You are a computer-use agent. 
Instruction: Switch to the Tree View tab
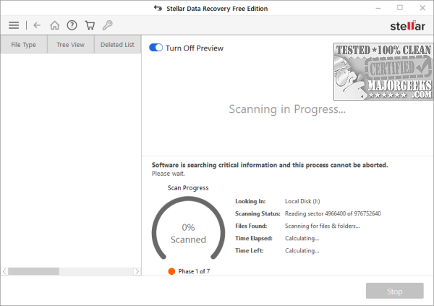point(71,44)
